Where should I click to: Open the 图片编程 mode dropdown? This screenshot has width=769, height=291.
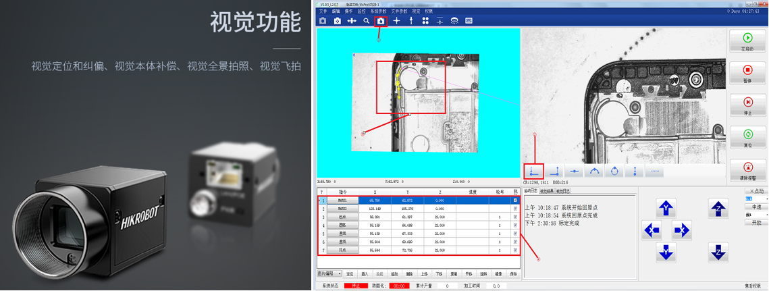coord(329,274)
